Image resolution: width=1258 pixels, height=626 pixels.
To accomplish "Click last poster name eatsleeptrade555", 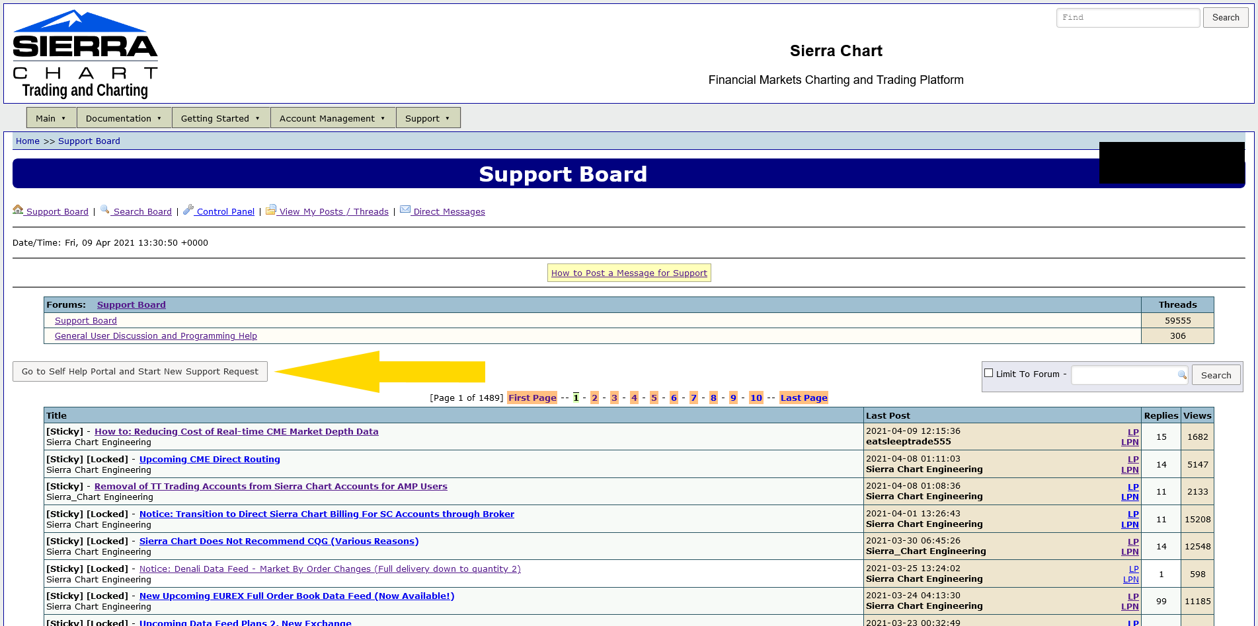I will tap(908, 442).
